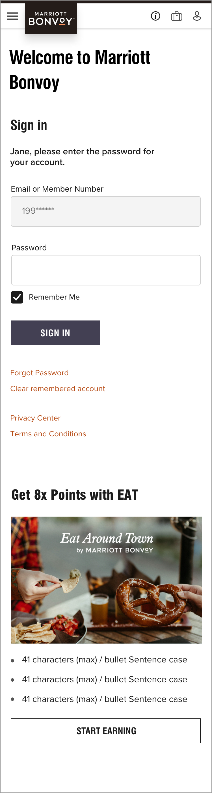Viewport: 212px width, 793px height.
Task: Click the Get 8x Points with EAT heading
Action: click(75, 495)
